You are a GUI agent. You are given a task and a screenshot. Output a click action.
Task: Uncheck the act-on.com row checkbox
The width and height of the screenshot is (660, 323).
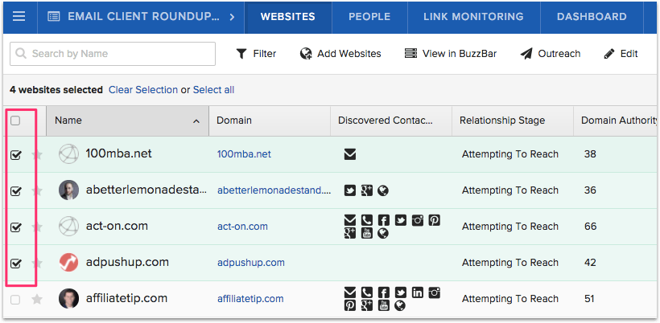pyautogui.click(x=15, y=227)
